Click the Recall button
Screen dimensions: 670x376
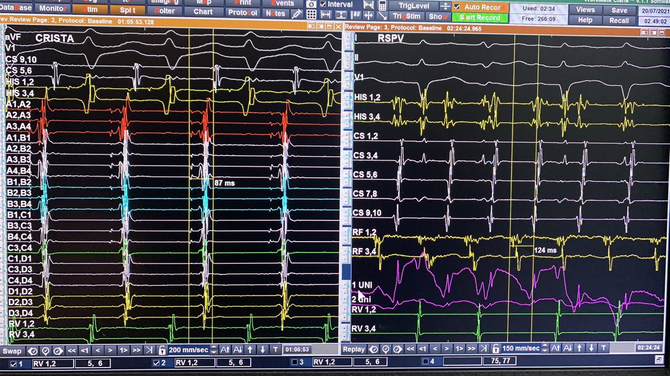point(619,21)
